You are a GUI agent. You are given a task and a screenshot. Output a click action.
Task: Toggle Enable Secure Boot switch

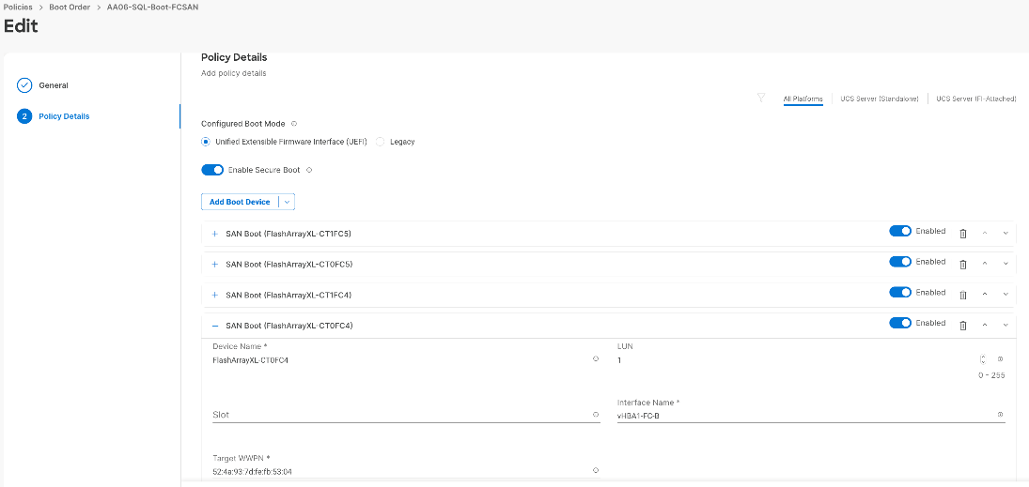pyautogui.click(x=212, y=170)
